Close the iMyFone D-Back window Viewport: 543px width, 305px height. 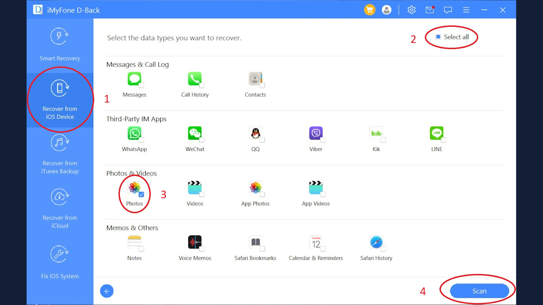click(x=503, y=10)
